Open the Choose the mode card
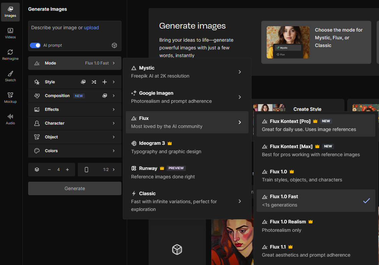This screenshot has height=265, width=379. (x=316, y=42)
